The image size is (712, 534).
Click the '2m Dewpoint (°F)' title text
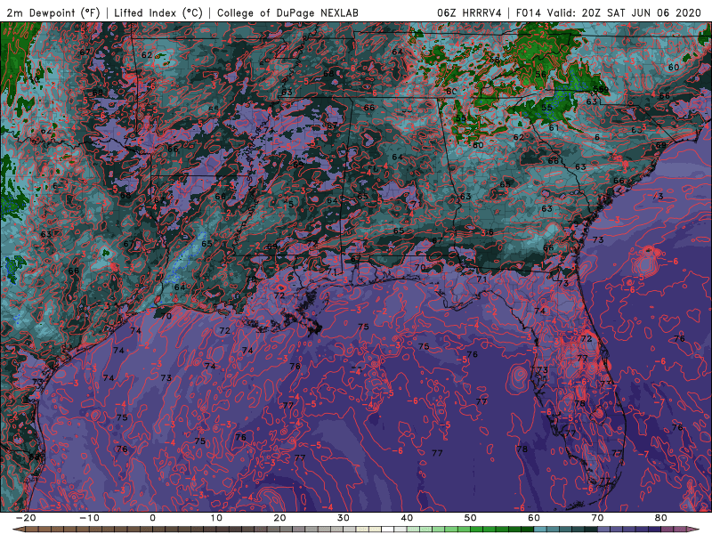53,12
